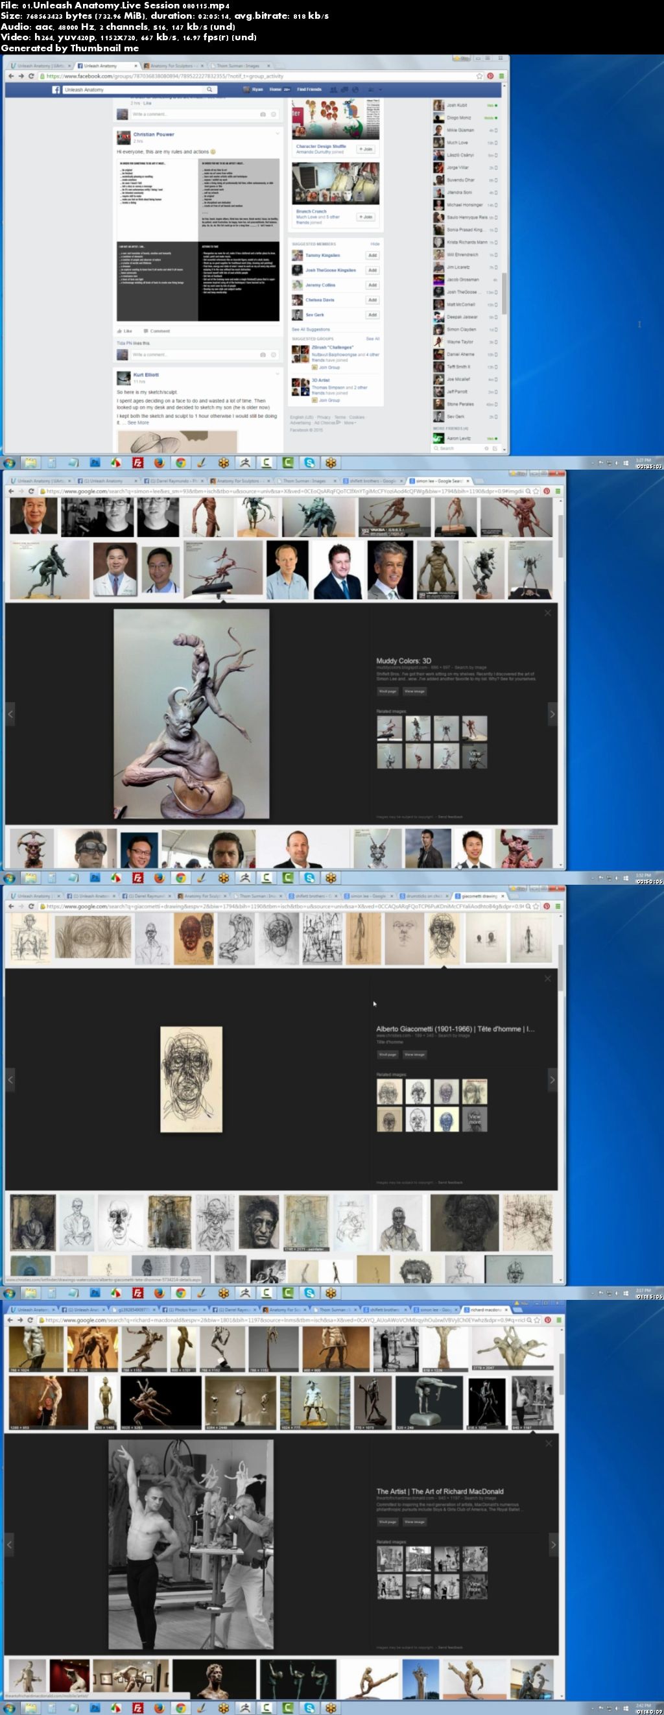Show next image in the Simon Lee preview
This screenshot has height=1715, width=664.
pos(552,714)
